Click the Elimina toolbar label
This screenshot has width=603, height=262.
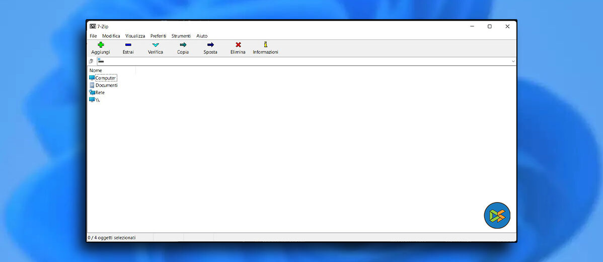(x=238, y=52)
